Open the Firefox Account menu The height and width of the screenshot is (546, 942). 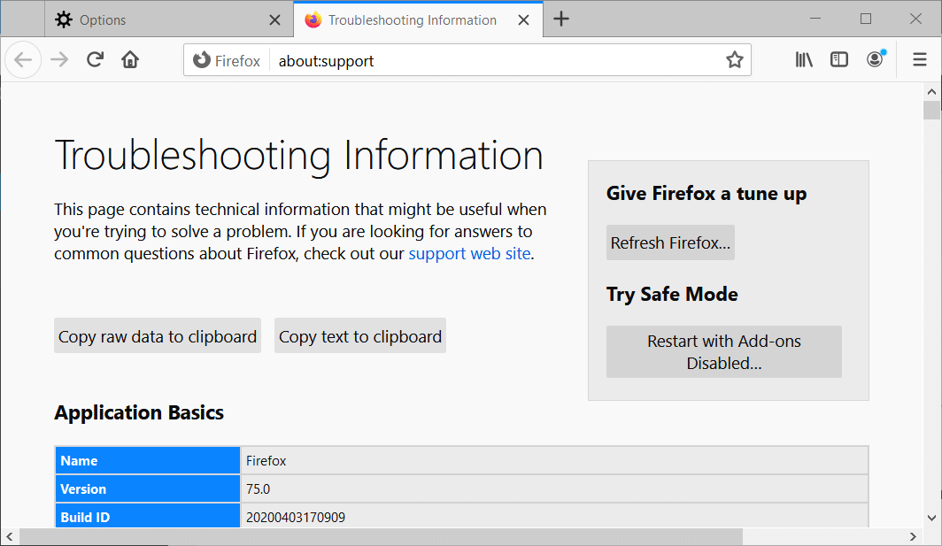(876, 59)
